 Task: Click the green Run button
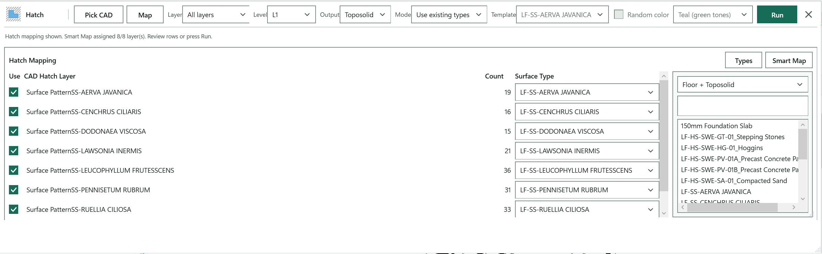click(x=777, y=14)
